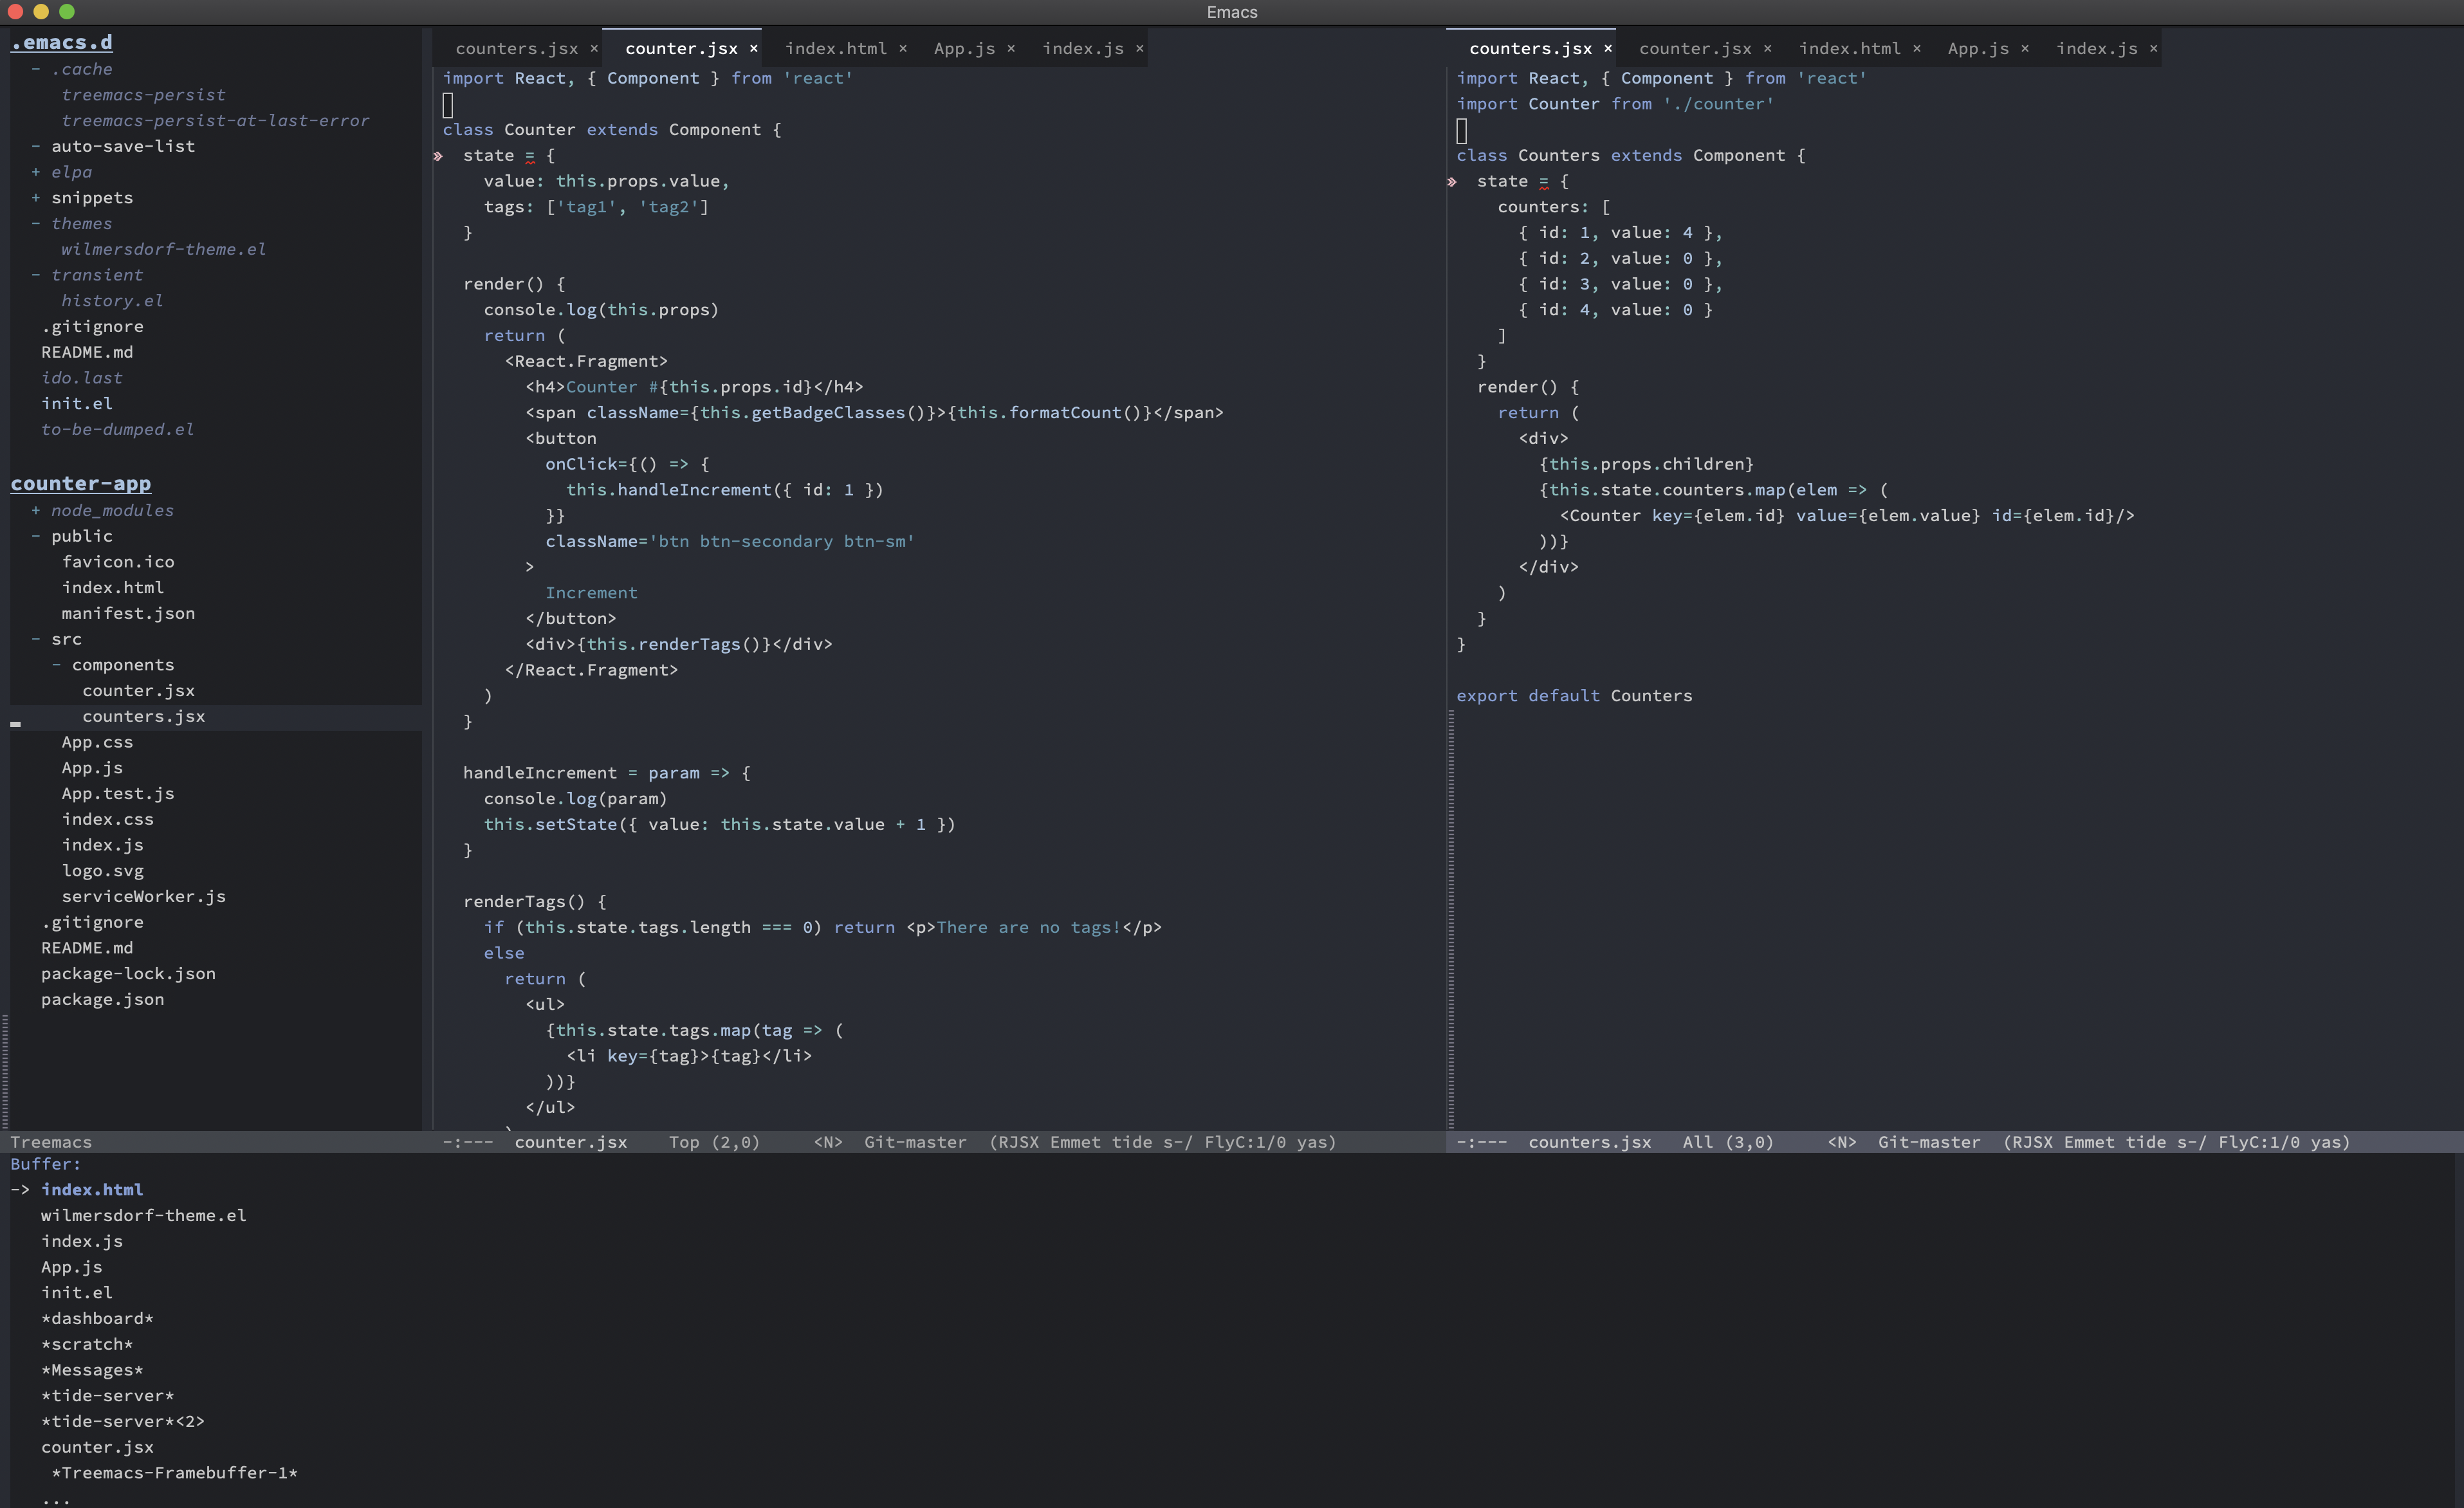Click Flycheck error marker beside Counters state line

1452,182
